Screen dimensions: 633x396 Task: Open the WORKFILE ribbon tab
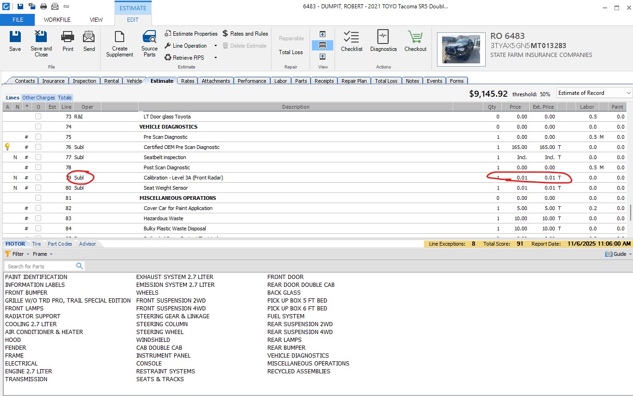click(x=57, y=20)
